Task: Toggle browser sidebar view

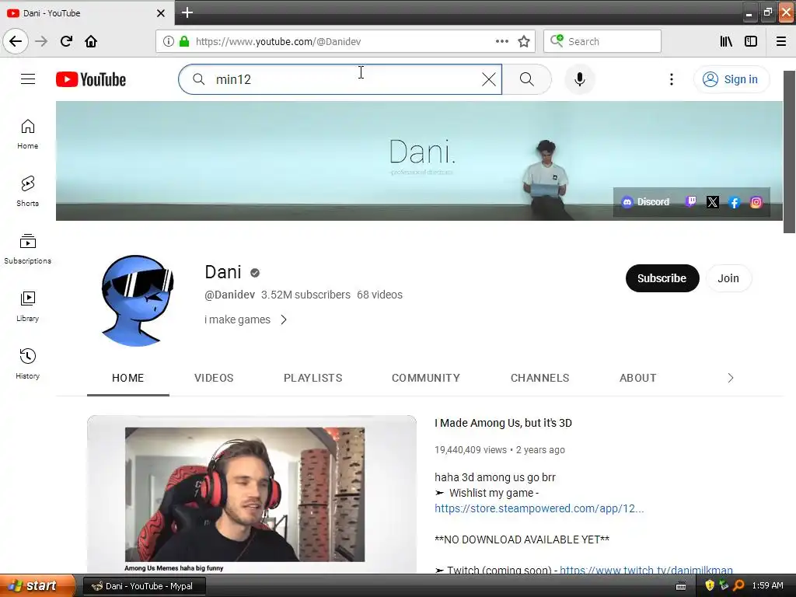Action: pyautogui.click(x=751, y=41)
